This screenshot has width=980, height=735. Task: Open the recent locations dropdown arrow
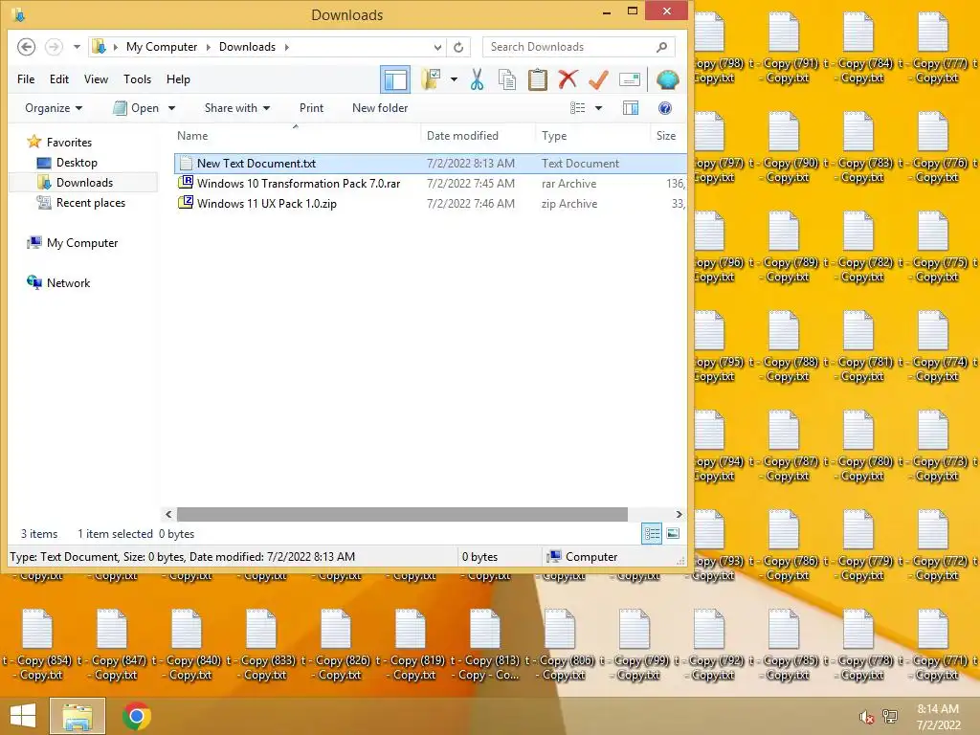[77, 47]
